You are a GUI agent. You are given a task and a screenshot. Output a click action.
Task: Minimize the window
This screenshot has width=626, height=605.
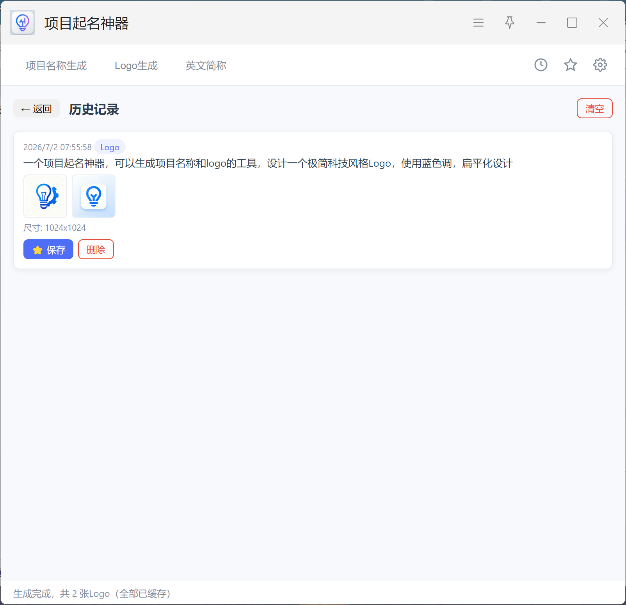pyautogui.click(x=541, y=23)
